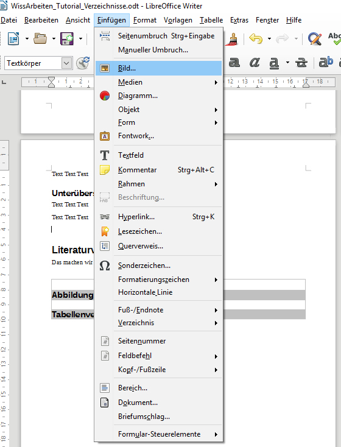Click the strikethrough letter a icon
The height and width of the screenshot is (447, 341).
[301, 62]
